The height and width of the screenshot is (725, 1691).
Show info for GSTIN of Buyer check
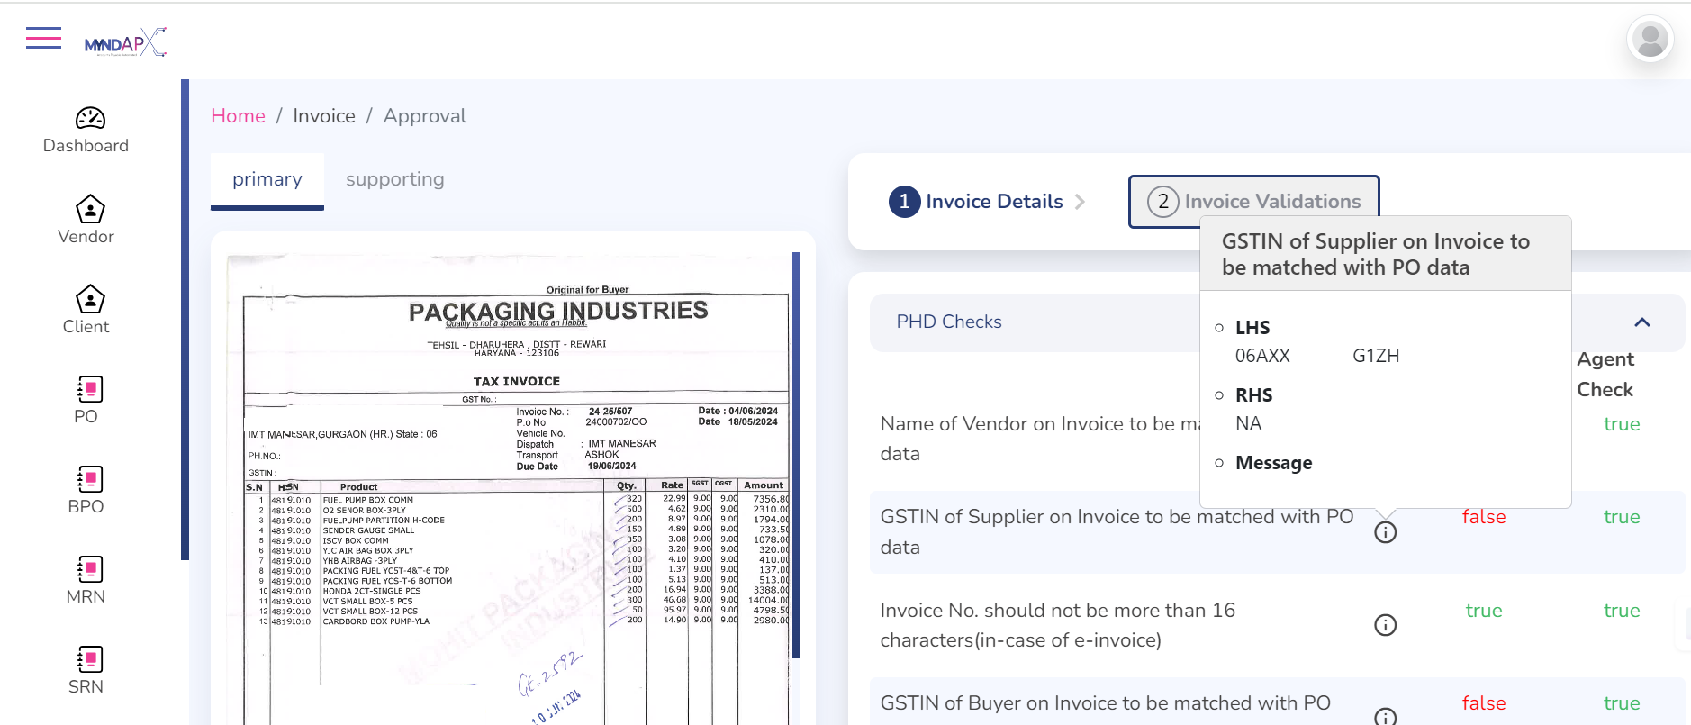pyautogui.click(x=1385, y=717)
